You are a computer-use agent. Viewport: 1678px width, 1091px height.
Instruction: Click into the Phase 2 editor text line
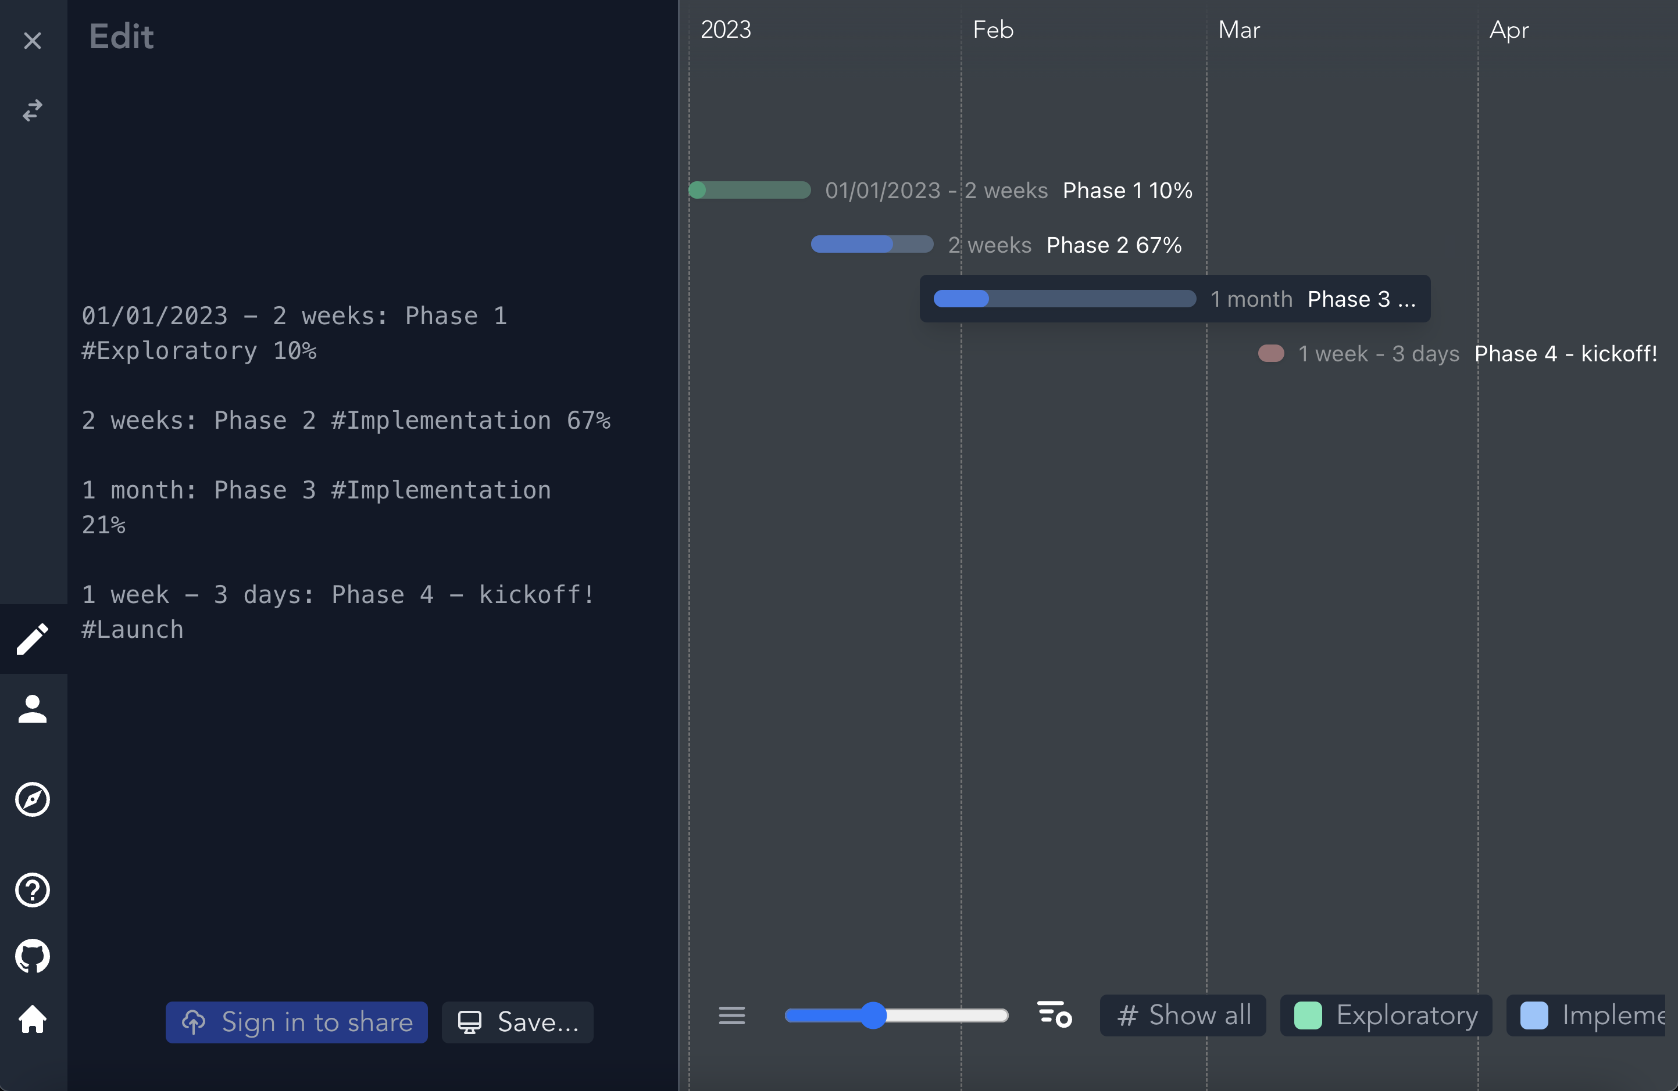tap(345, 421)
